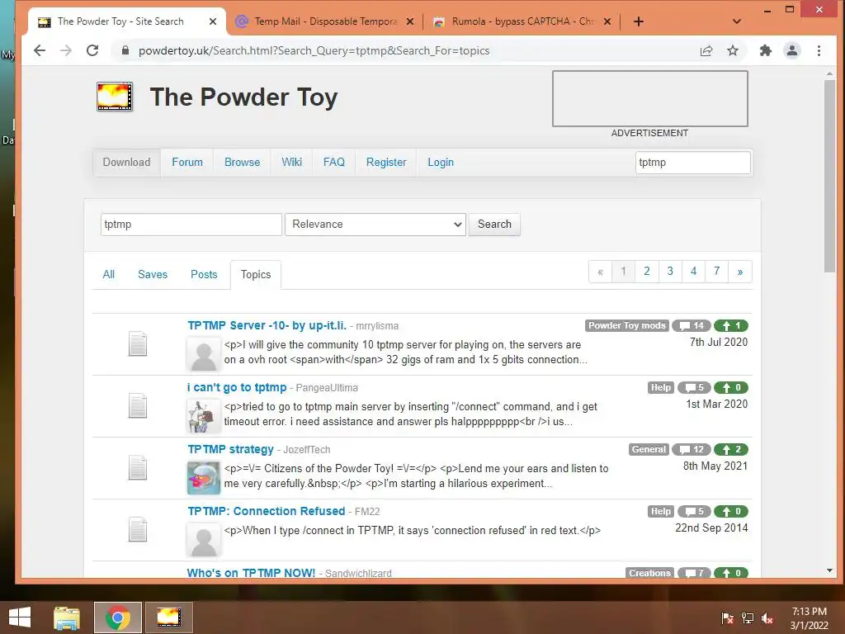Bookmark page with star icon
845x634 pixels.
(733, 50)
